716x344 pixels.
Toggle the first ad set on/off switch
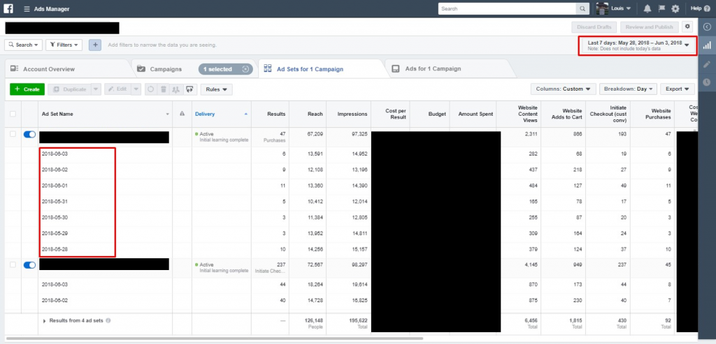pyautogui.click(x=29, y=134)
